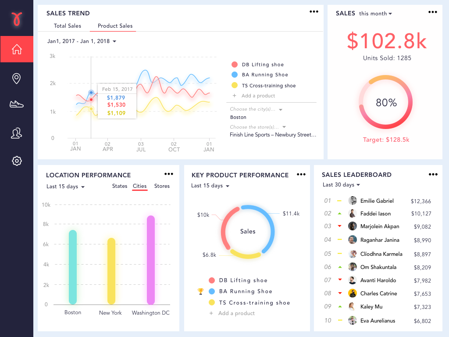Viewport: 449px width, 337px height.
Task: Click 'Add a product' in Sales Trend legend
Action: click(258, 96)
